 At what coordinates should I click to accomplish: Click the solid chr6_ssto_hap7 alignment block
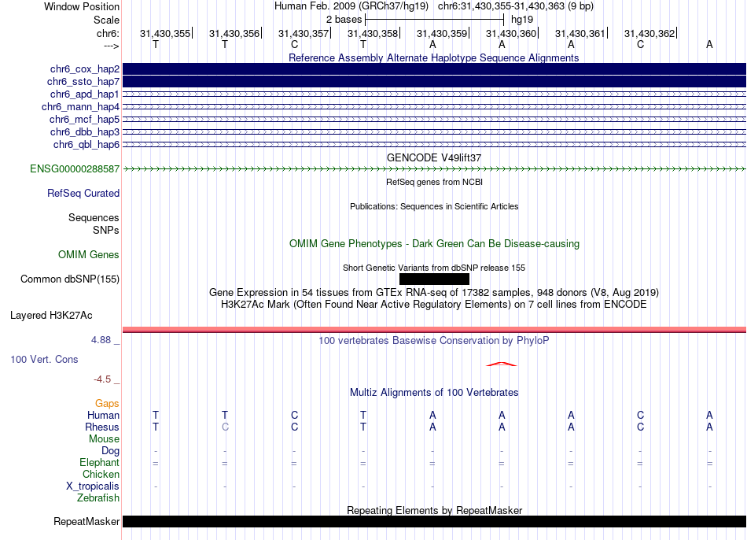tap(434, 82)
